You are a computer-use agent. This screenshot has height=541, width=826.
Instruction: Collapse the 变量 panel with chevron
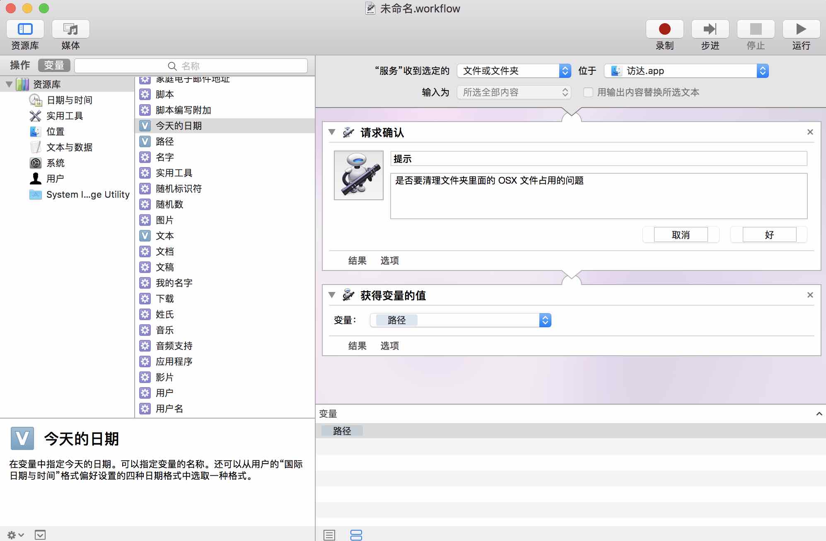[819, 414]
